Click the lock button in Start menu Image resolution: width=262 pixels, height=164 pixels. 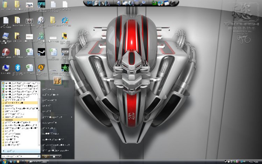[54, 156]
